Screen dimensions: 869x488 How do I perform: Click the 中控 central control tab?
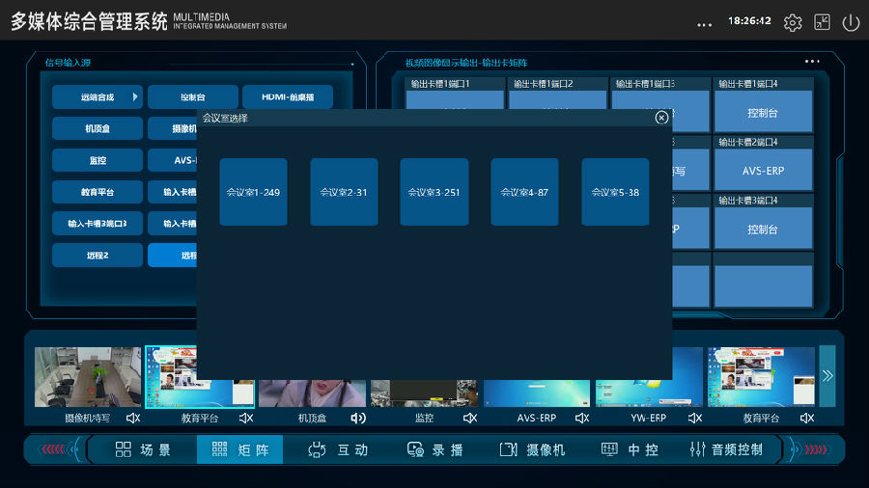(x=630, y=449)
